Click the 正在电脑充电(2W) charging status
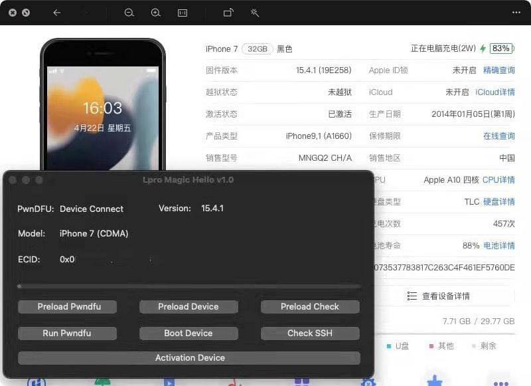Image resolution: width=531 pixels, height=386 pixels. pos(443,48)
